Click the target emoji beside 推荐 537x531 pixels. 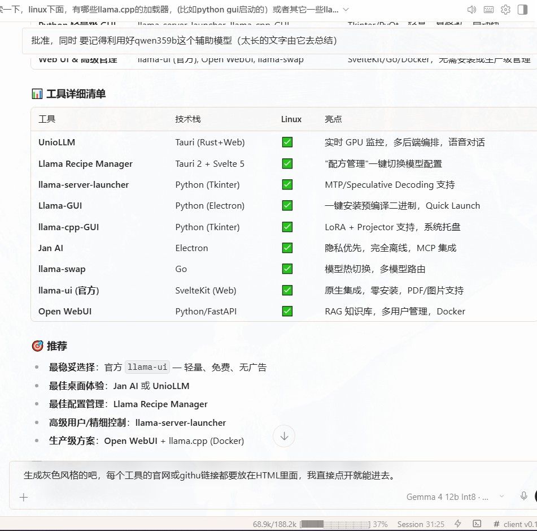click(x=37, y=346)
